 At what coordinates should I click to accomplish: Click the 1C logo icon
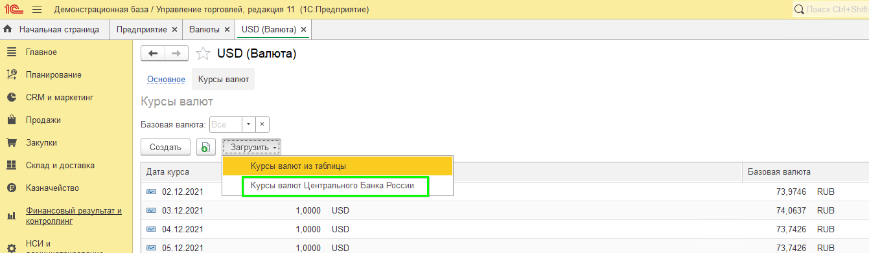click(x=13, y=10)
